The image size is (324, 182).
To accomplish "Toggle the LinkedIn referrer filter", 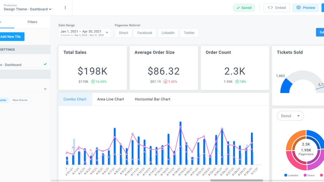I will [x=168, y=33].
